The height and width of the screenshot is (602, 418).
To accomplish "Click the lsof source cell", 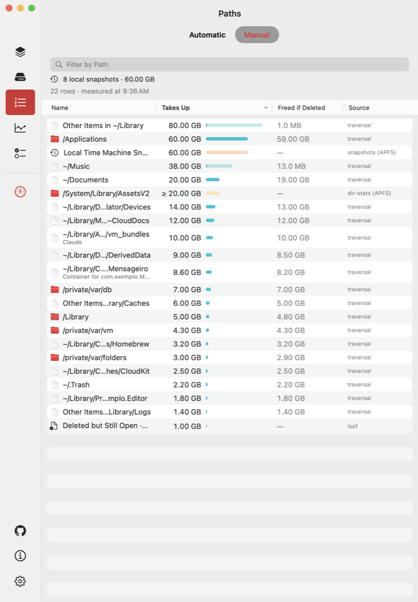I will 352,426.
